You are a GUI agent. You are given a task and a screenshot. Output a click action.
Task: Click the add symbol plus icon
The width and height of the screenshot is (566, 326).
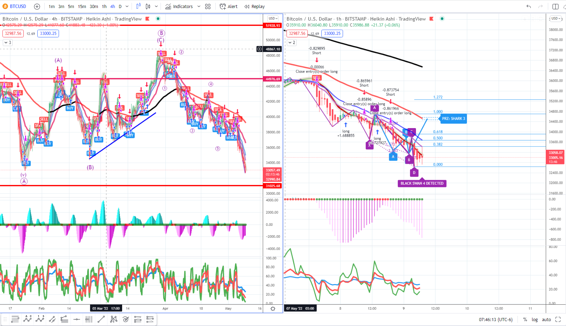click(x=37, y=6)
